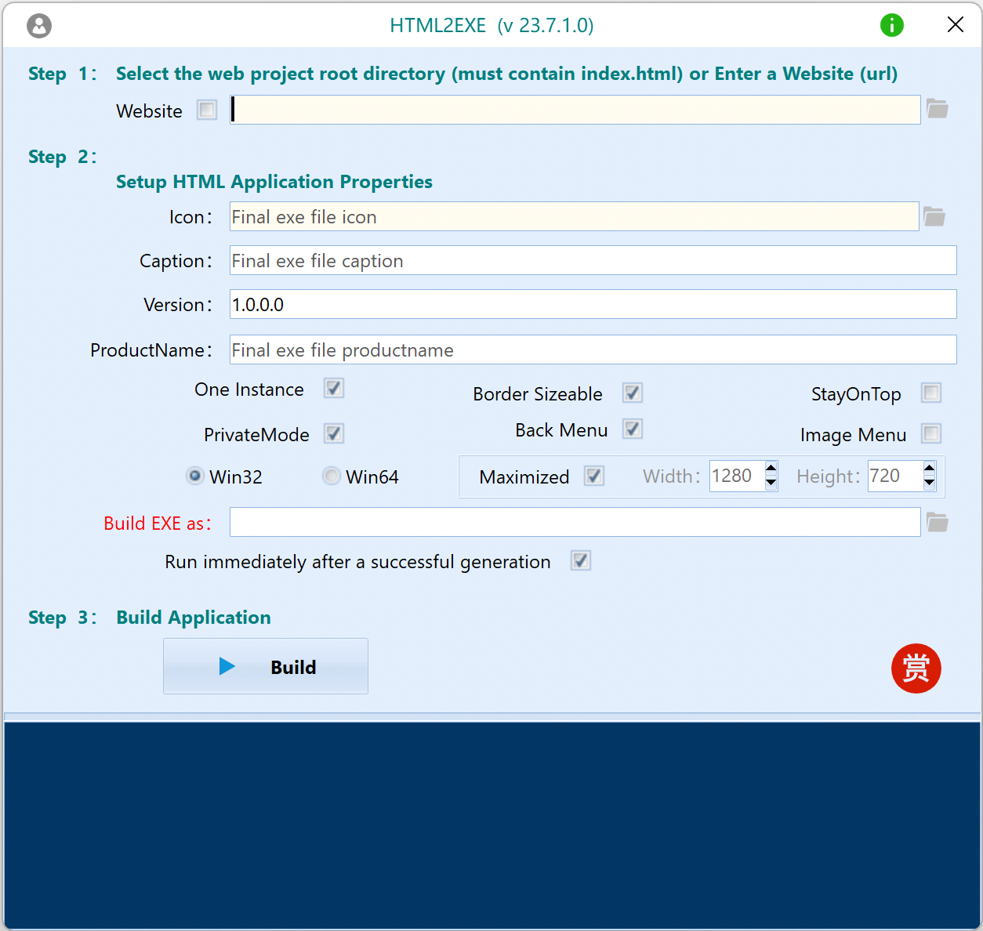Click the 'Setup HTML Application Properties' heading
983x931 pixels.
(x=274, y=182)
